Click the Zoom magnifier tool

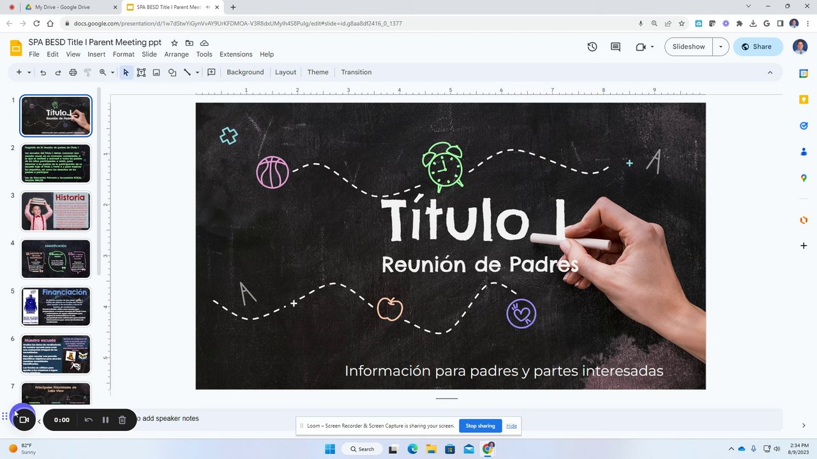pos(102,73)
